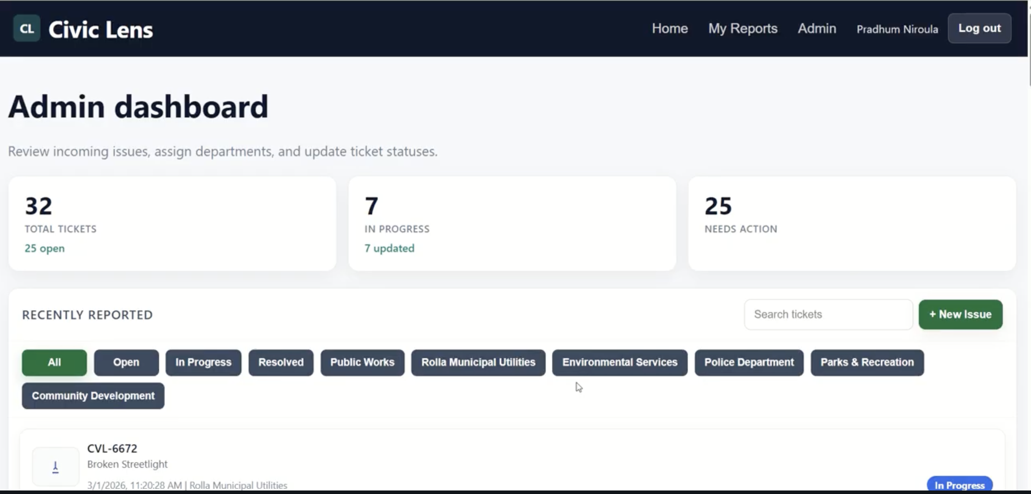Click the streetlight icon on ticket CVL-6672
Screen dimensions: 1031x494
pyautogui.click(x=56, y=467)
